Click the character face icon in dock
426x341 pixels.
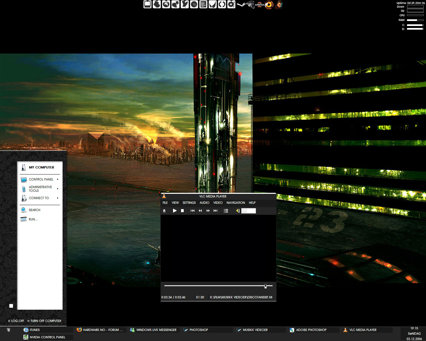[x=279, y=5]
